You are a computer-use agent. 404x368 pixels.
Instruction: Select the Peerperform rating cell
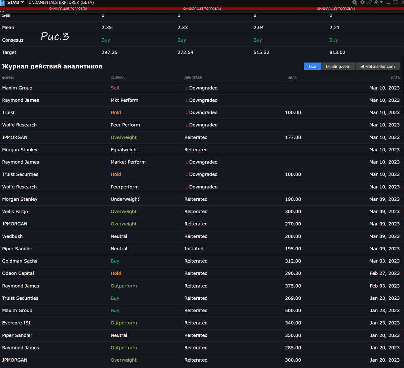point(125,187)
